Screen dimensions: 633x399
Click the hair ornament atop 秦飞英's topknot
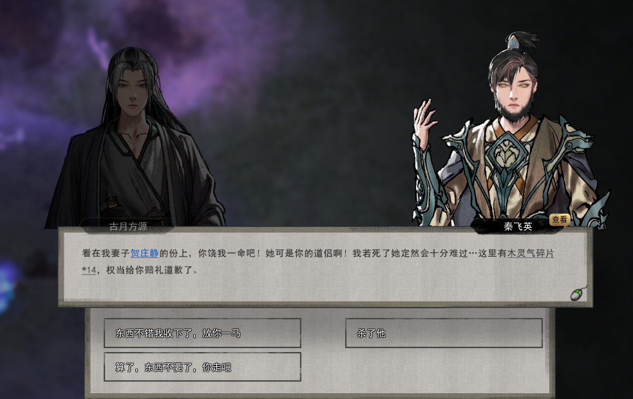click(x=514, y=41)
